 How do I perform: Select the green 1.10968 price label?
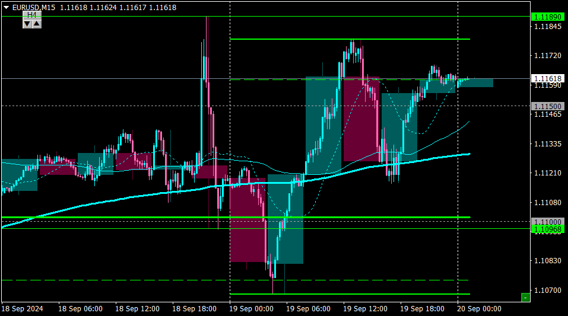pos(548,229)
